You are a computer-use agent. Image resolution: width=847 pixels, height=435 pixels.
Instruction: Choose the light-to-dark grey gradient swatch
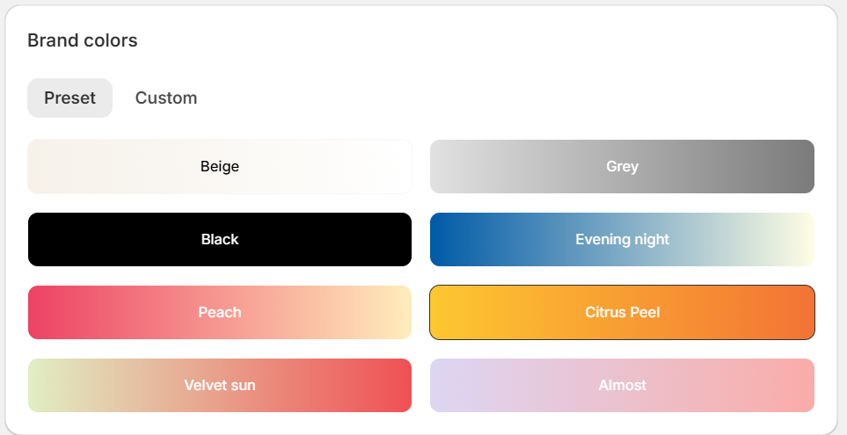coord(623,166)
